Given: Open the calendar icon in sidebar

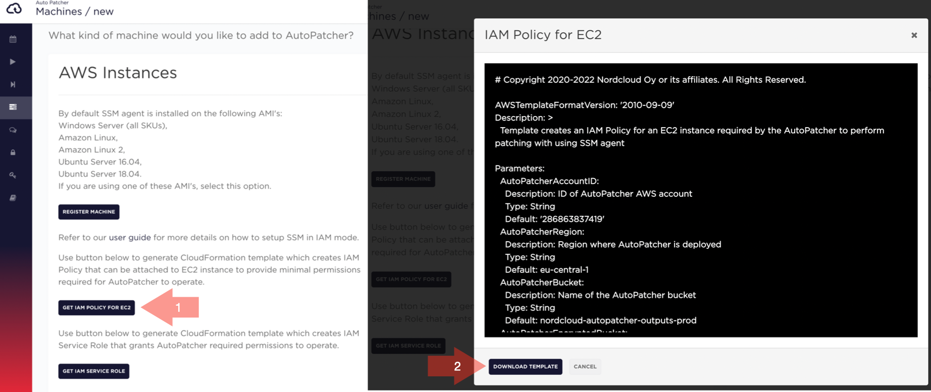Looking at the screenshot, I should coord(13,39).
